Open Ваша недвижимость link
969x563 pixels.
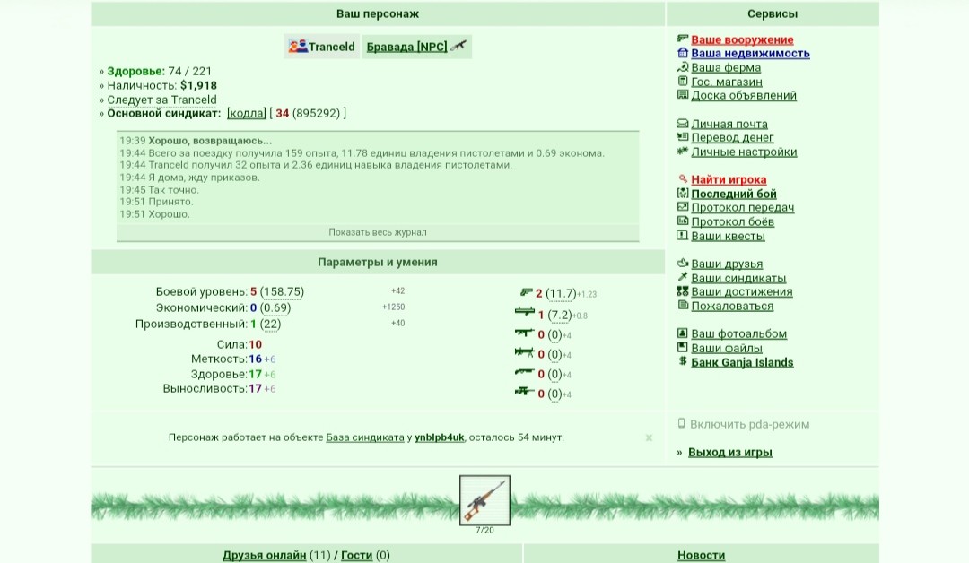click(750, 54)
